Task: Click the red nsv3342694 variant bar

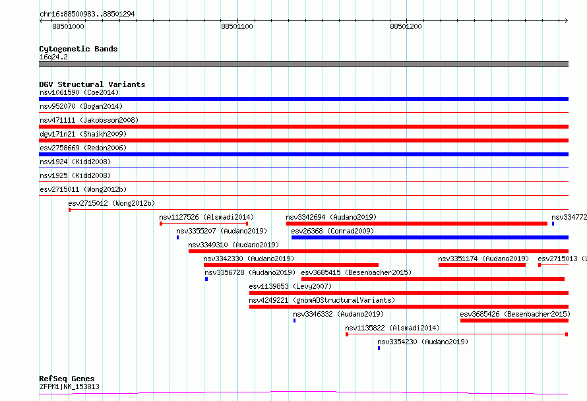Action: point(417,224)
